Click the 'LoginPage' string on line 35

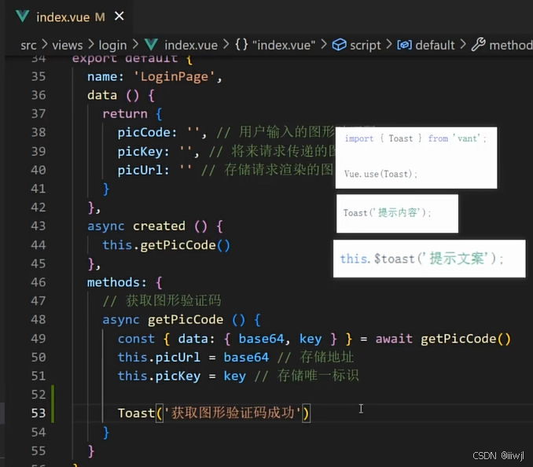coord(174,77)
